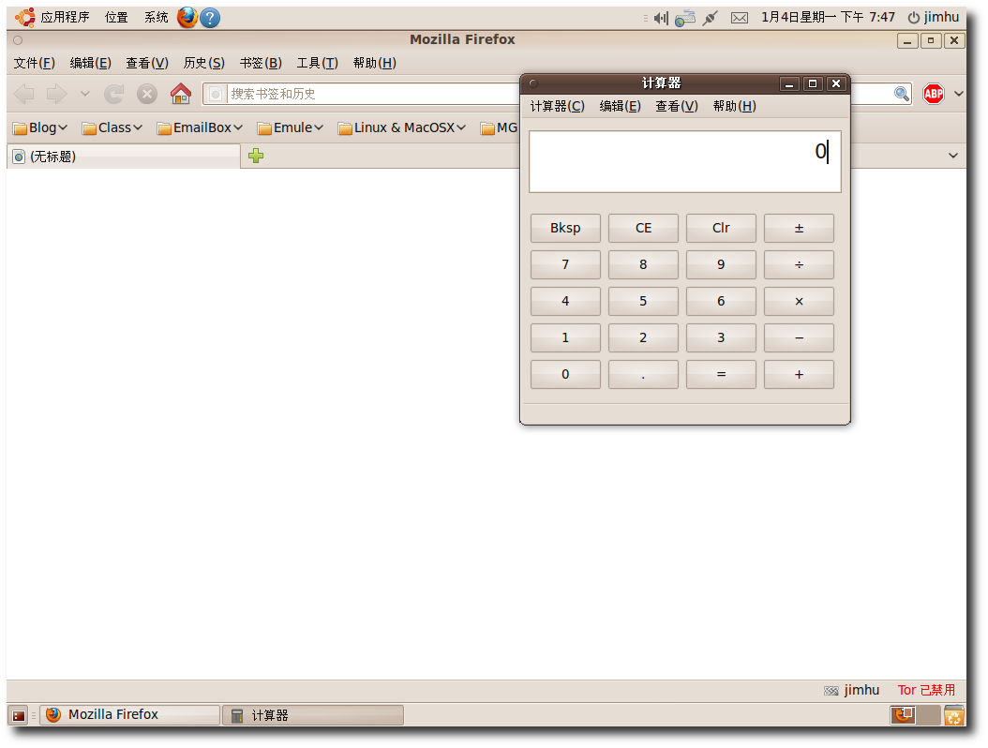Click the Trash icon in the bottom panel

[954, 715]
